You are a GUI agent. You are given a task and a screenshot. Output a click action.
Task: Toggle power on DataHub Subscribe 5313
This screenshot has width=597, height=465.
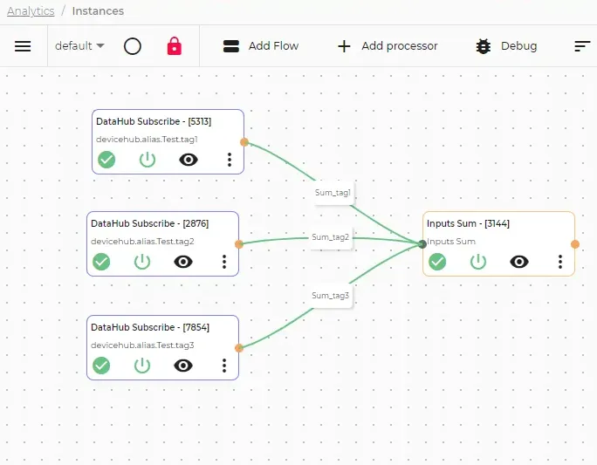[x=148, y=160]
